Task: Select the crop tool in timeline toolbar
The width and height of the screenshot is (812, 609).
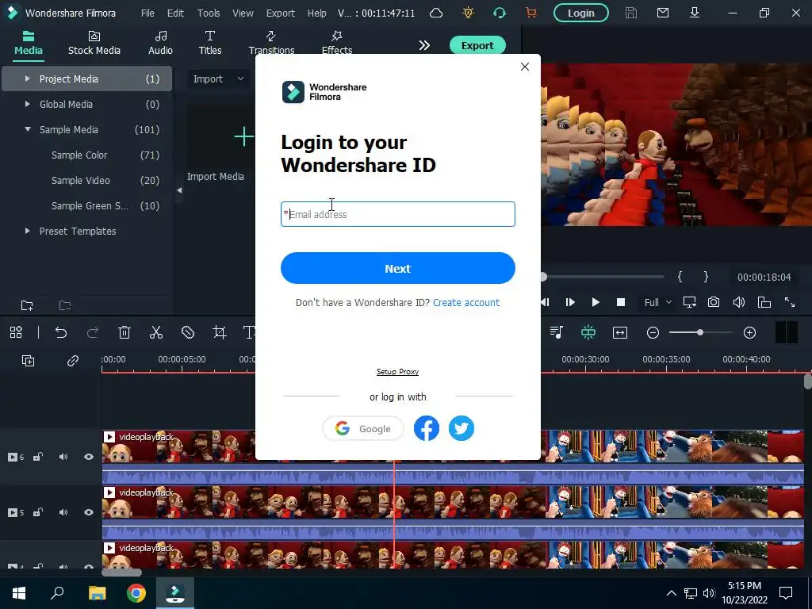Action: coord(220,332)
